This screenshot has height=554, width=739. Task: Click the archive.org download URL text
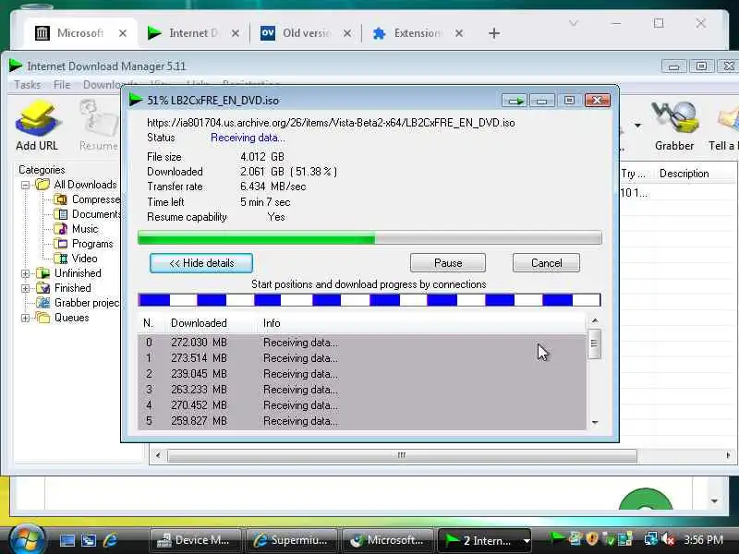coord(331,123)
